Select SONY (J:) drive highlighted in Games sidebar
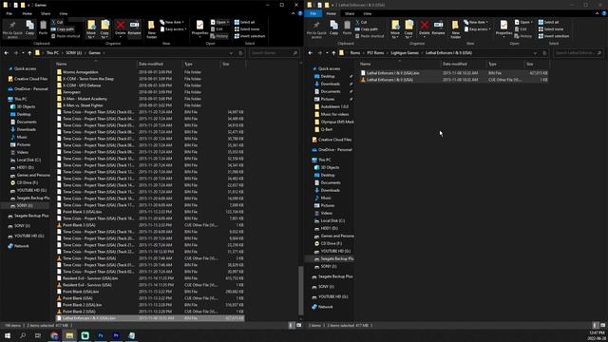The image size is (608, 342). [24, 205]
